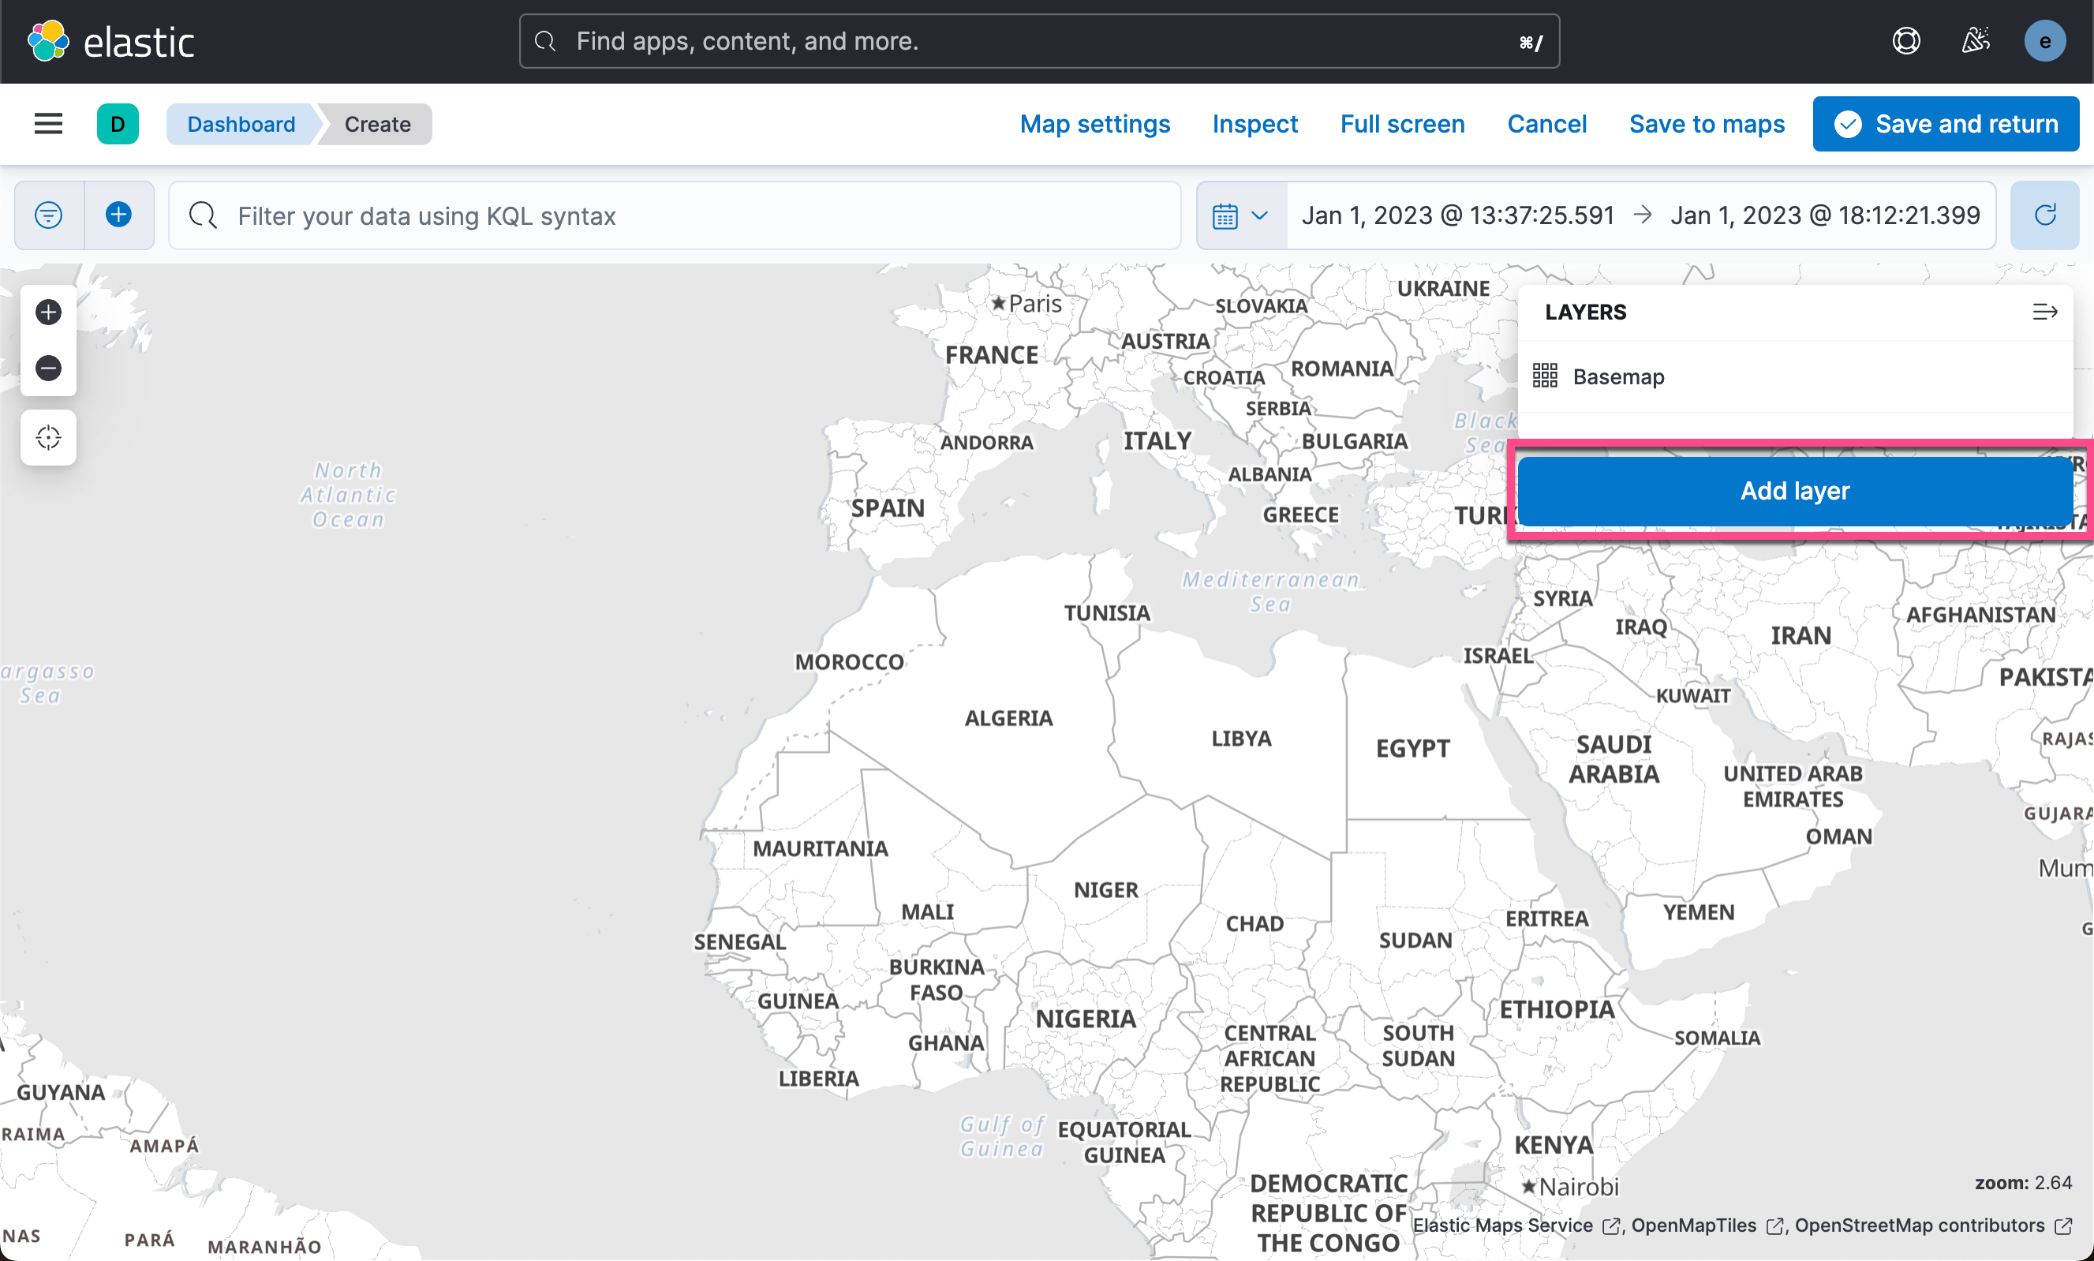Collapse the Layers panel
The height and width of the screenshot is (1261, 2094).
[2044, 312]
